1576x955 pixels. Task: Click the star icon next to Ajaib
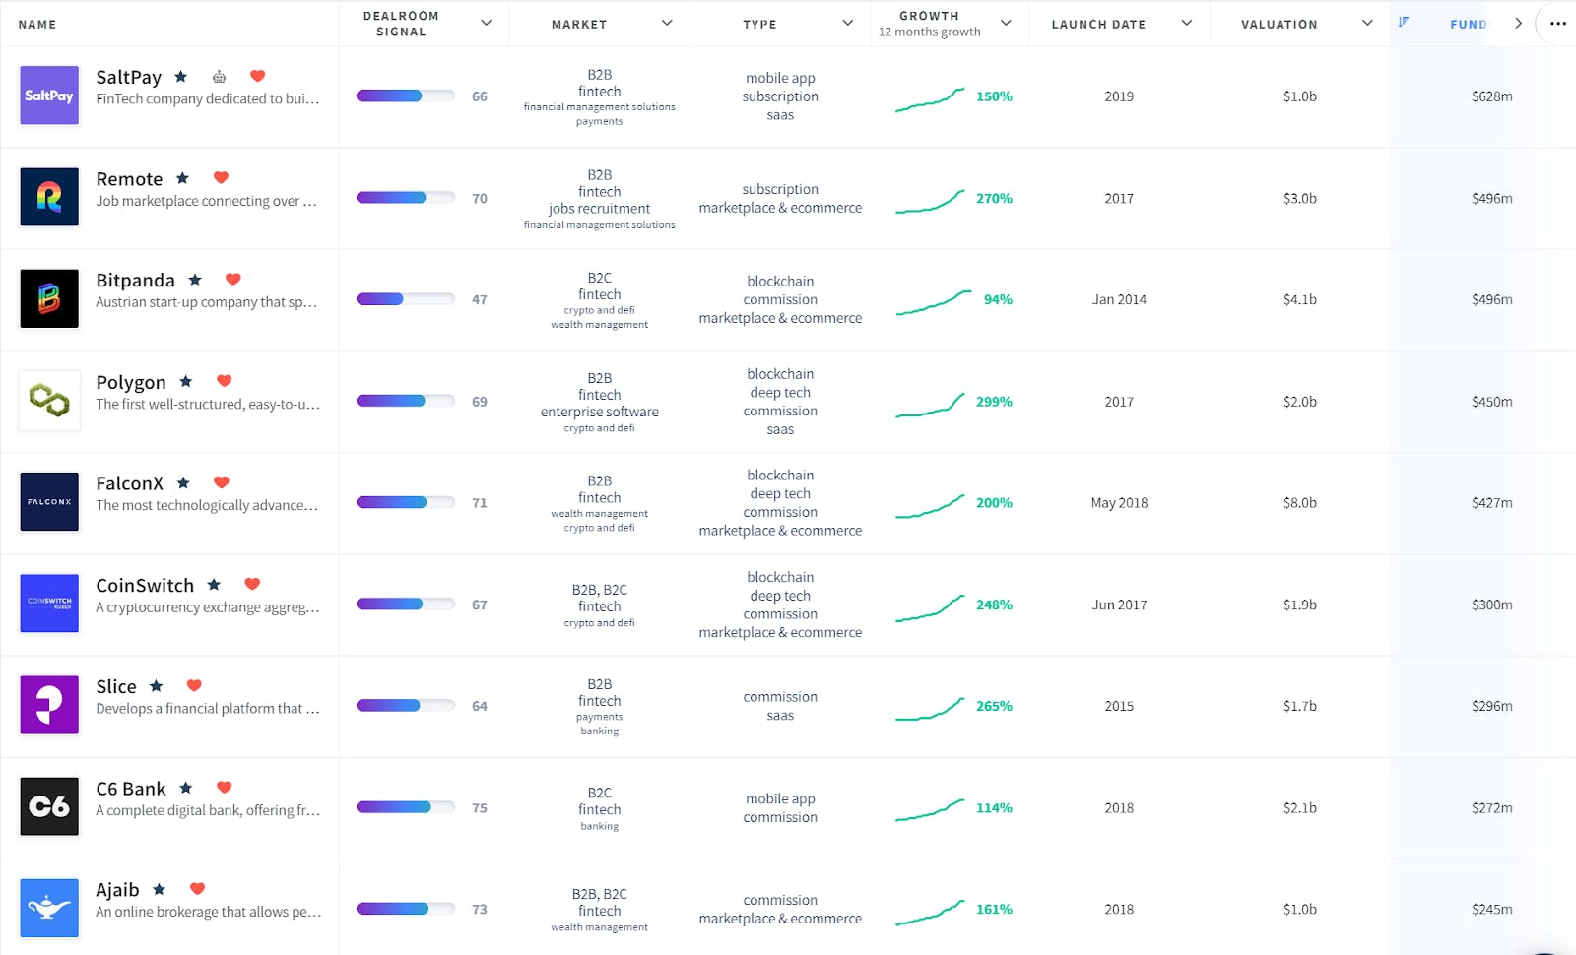point(160,889)
